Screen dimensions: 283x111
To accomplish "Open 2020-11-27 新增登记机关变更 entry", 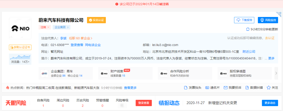I will (x=212, y=103).
